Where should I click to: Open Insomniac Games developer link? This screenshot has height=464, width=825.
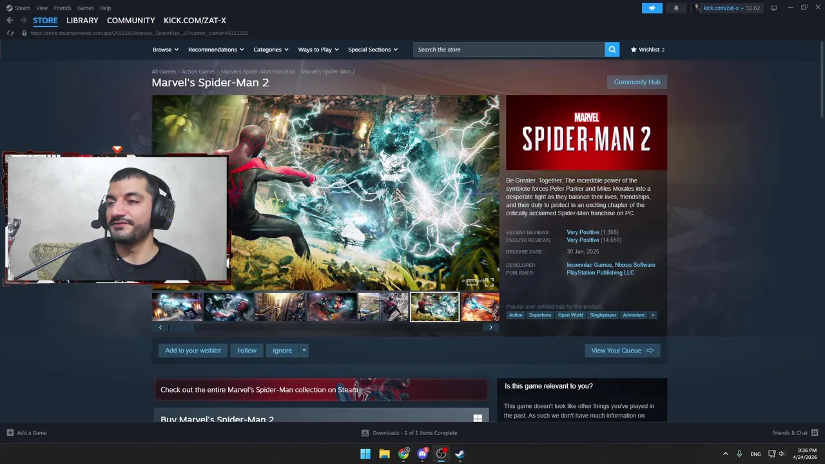[589, 265]
